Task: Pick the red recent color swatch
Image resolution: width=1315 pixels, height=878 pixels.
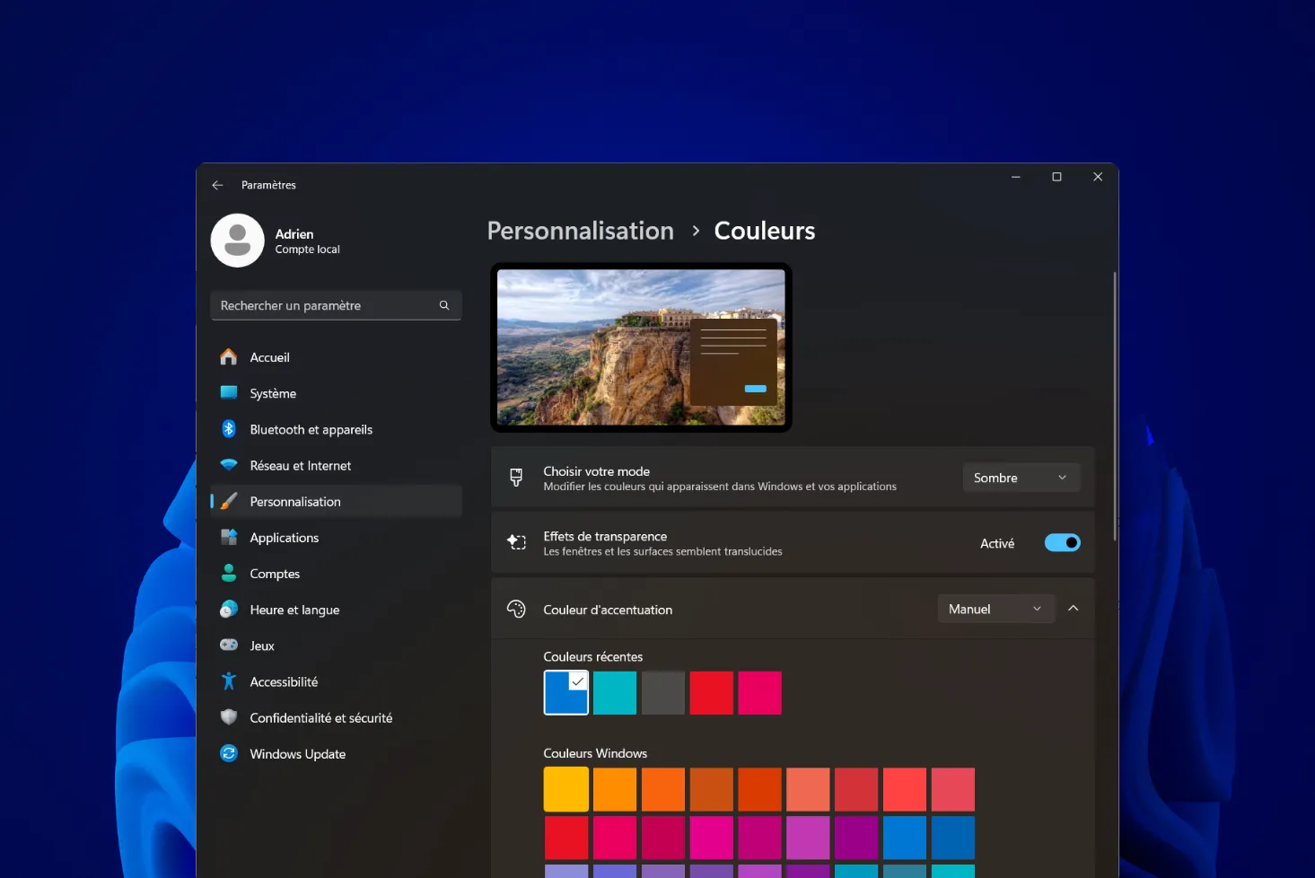Action: pyautogui.click(x=712, y=693)
